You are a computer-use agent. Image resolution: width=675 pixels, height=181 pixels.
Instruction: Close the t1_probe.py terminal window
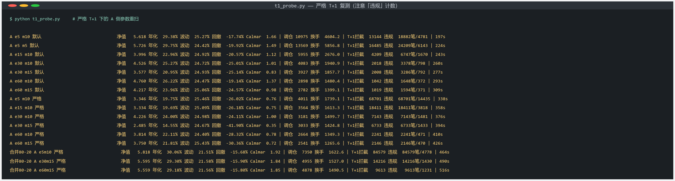[12, 5]
